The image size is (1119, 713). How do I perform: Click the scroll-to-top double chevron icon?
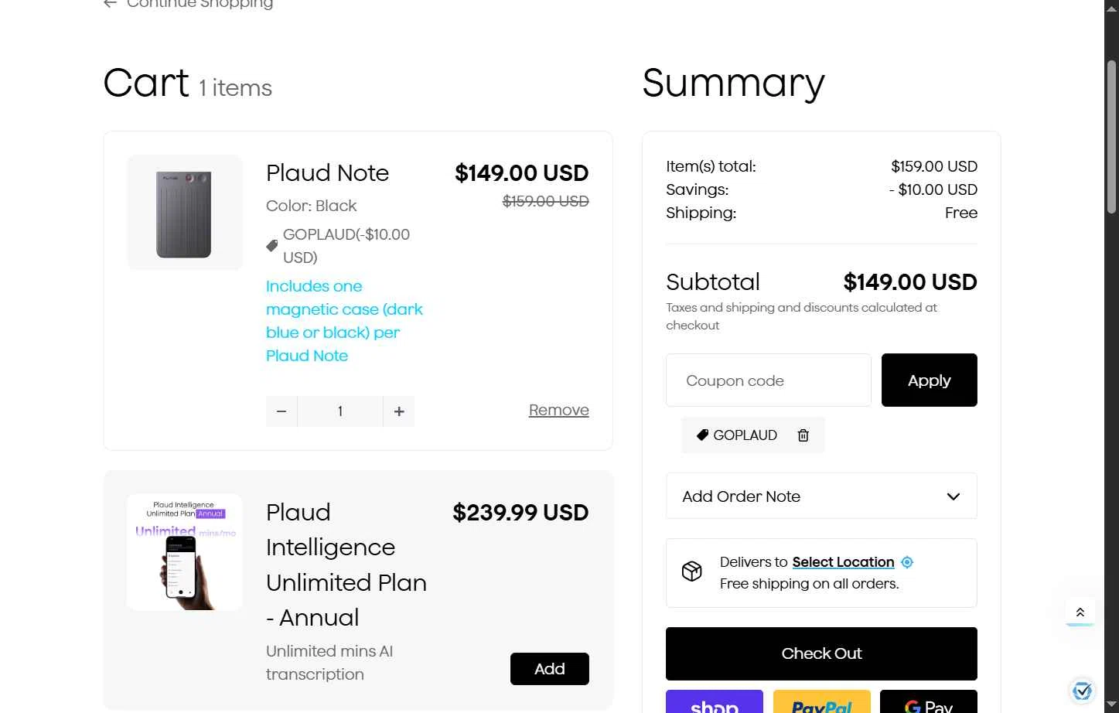point(1080,612)
